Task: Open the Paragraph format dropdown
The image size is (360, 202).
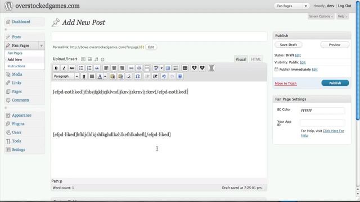Action: pos(66,76)
